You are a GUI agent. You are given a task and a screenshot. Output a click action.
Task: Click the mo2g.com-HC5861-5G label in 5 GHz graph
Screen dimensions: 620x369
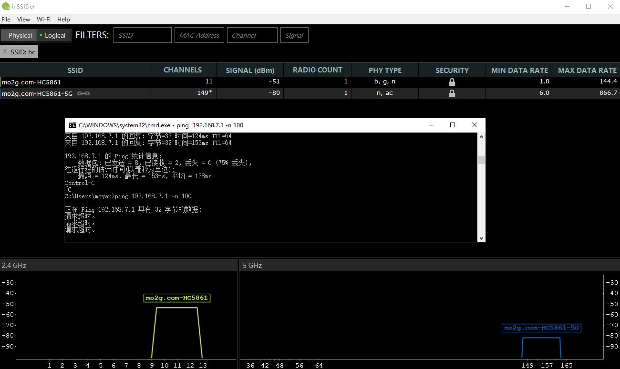click(x=542, y=328)
